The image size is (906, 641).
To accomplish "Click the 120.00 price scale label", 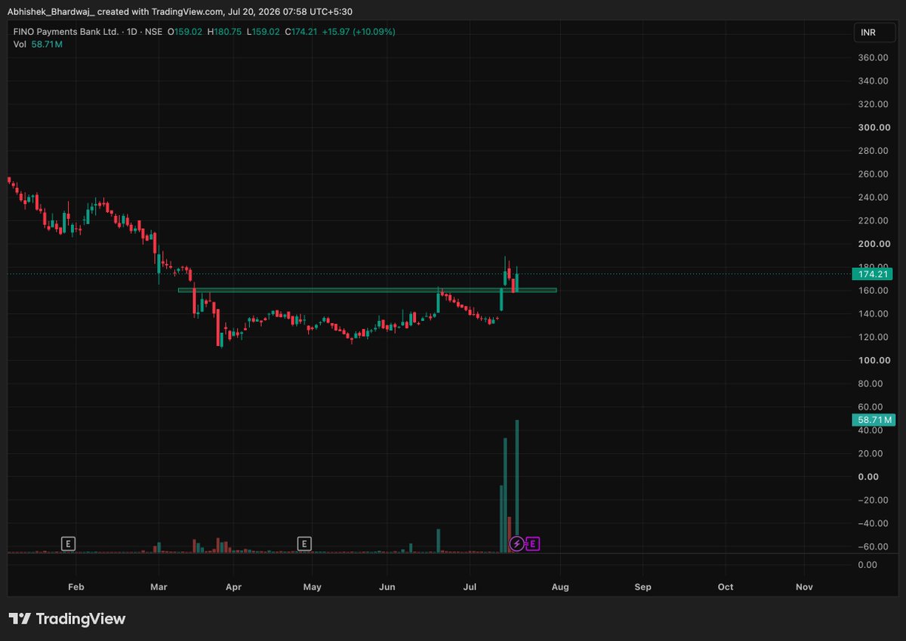I will pyautogui.click(x=872, y=337).
